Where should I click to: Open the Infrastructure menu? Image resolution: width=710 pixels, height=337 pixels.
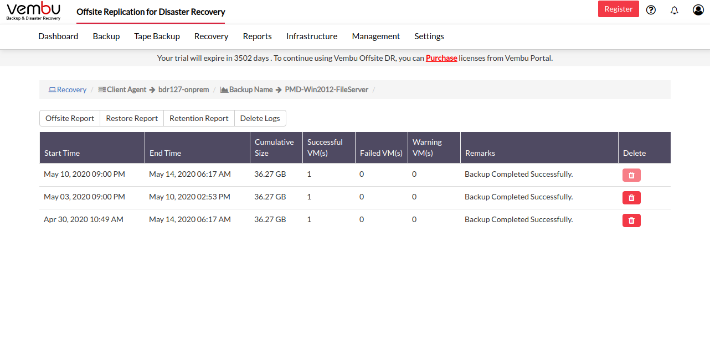312,36
